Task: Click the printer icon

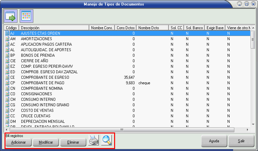Action: [x=94, y=140]
